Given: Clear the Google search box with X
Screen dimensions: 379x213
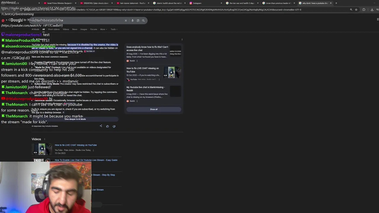Looking at the screenshot, I should coord(126,21).
